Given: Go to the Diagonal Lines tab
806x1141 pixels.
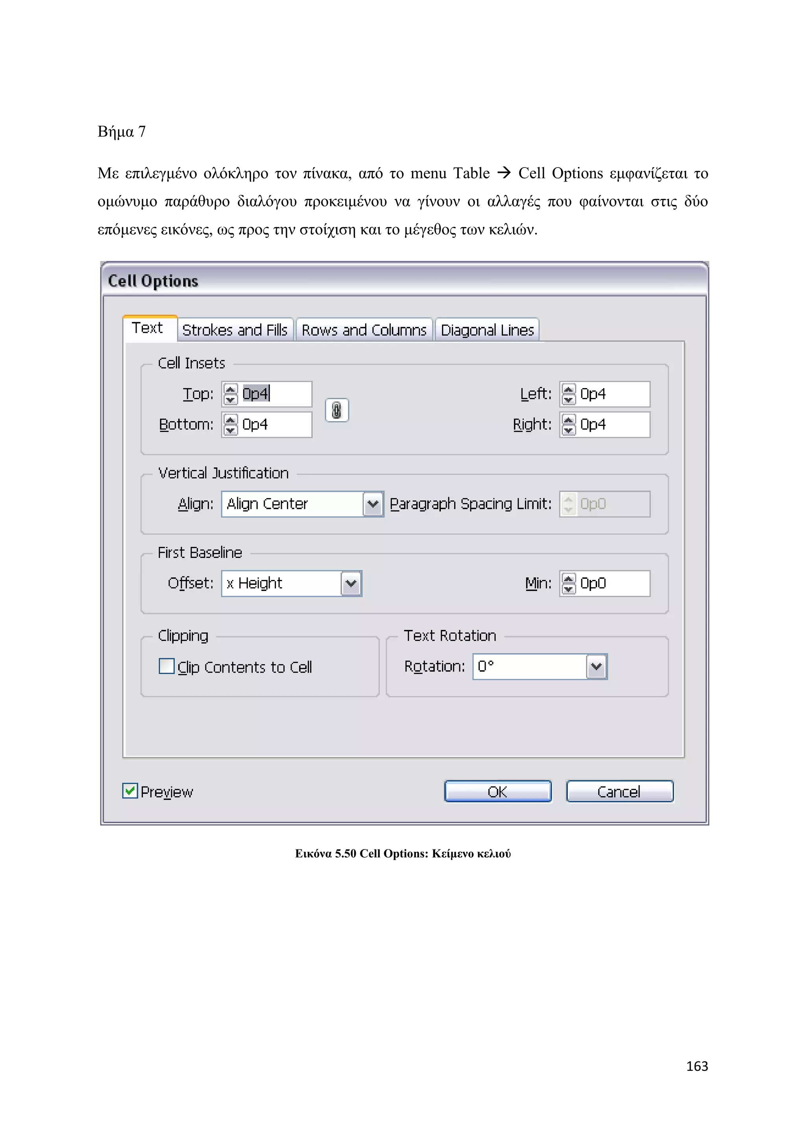Looking at the screenshot, I should [x=487, y=330].
